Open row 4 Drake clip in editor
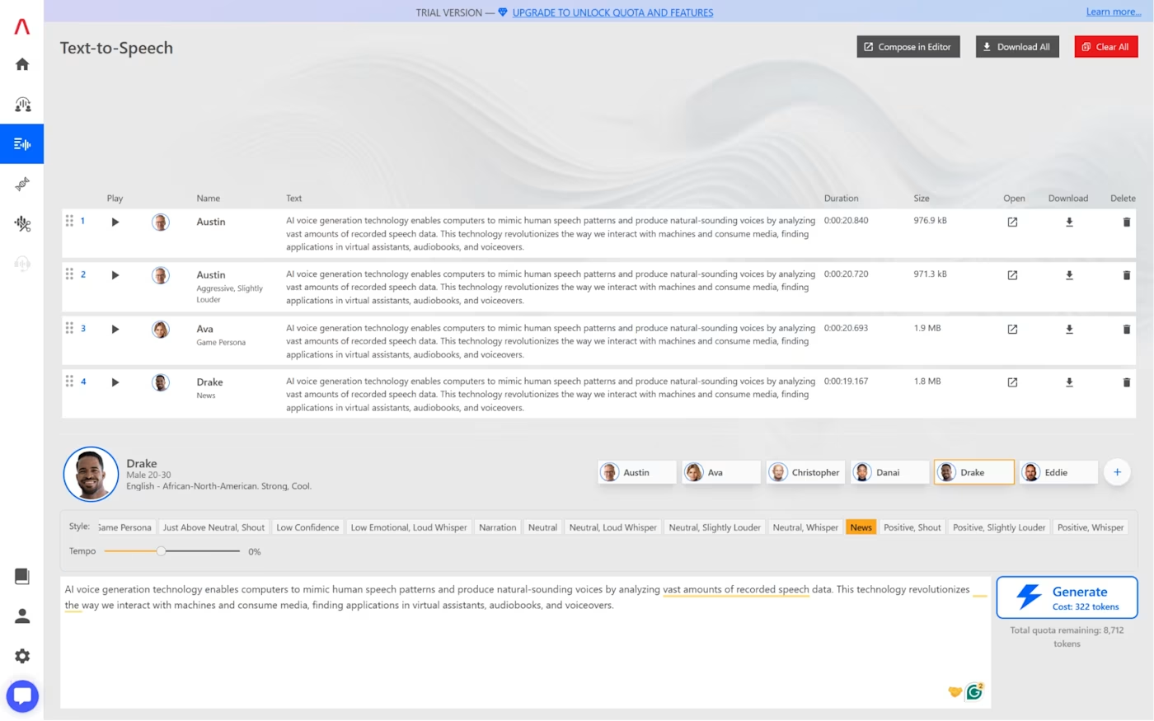This screenshot has height=721, width=1154. [1012, 382]
